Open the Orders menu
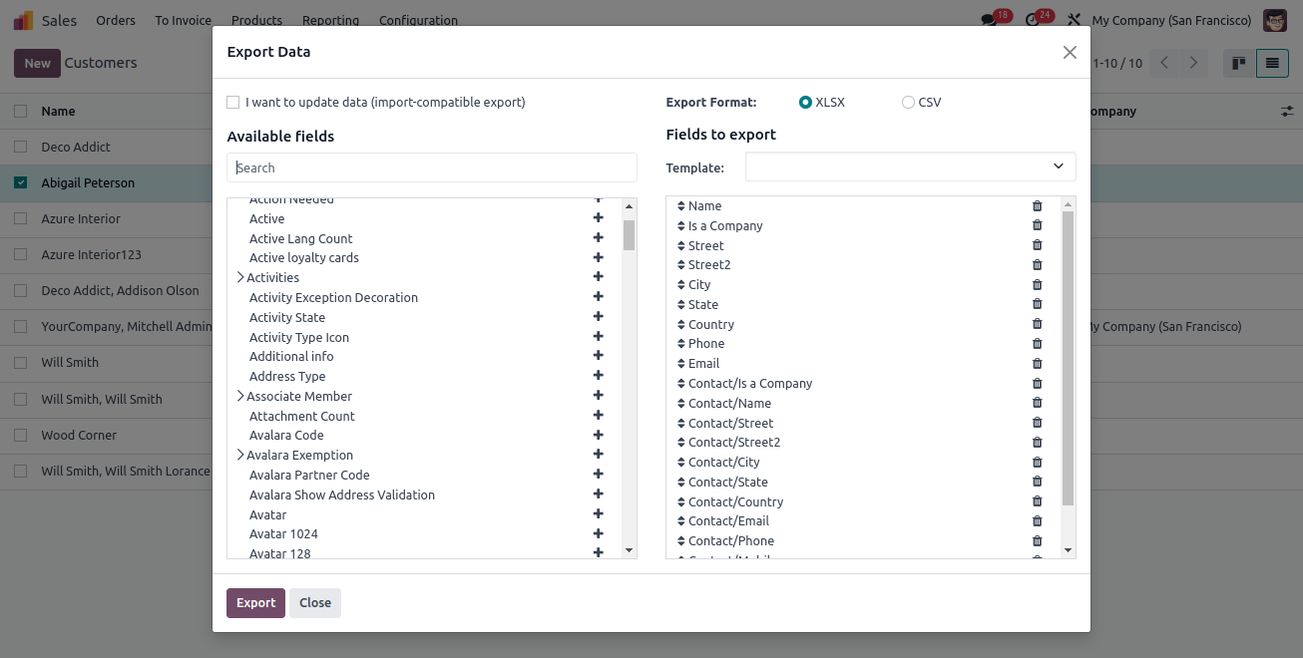The height and width of the screenshot is (658, 1303). [x=116, y=20]
